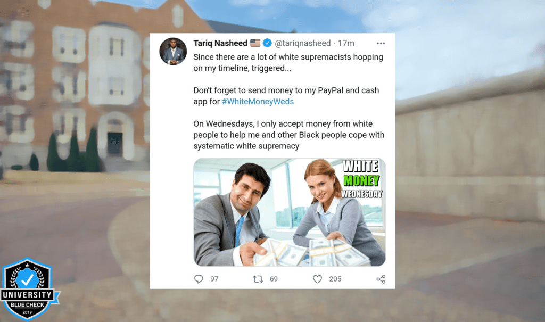This screenshot has height=322, width=545.
Task: Open the tweet's three-dot more menu
Action: (x=381, y=44)
